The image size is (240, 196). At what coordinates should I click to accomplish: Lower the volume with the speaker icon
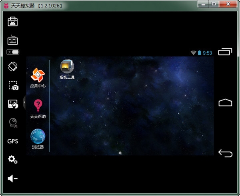13,178
